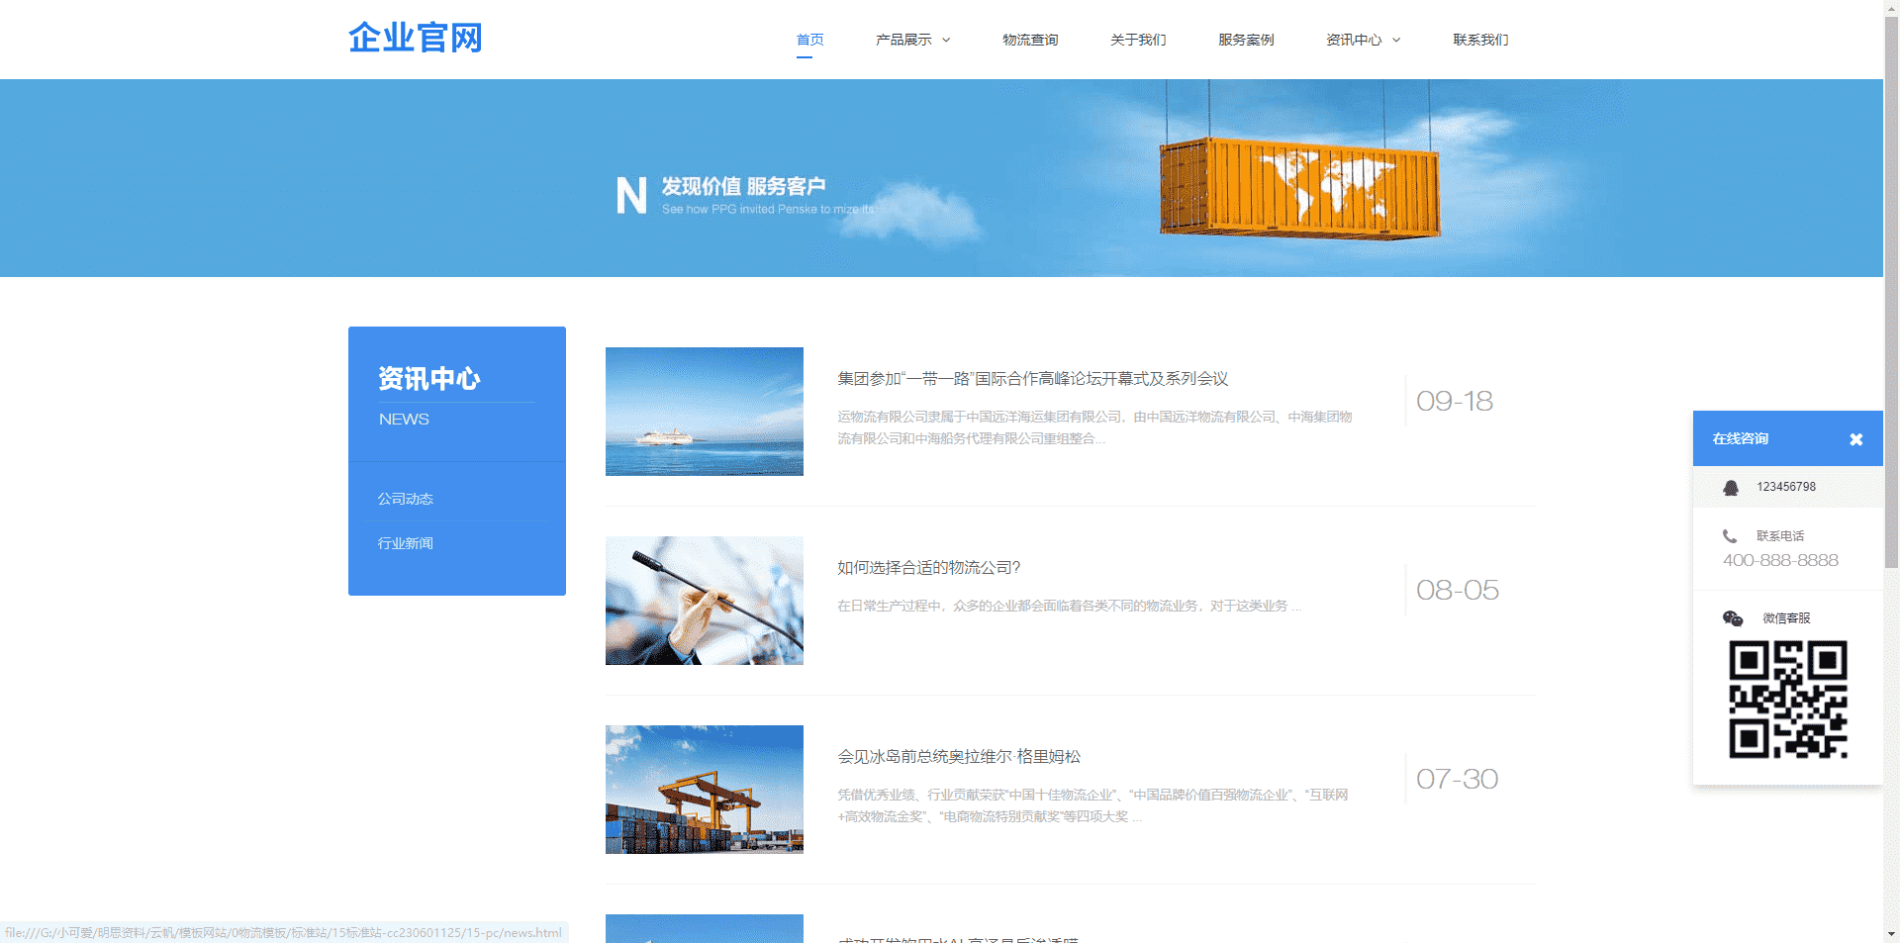
Task: Go to 物流查询 page
Action: click(1030, 40)
